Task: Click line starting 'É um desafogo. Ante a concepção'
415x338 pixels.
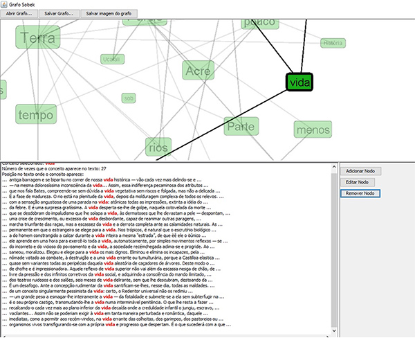Action: pos(109,285)
